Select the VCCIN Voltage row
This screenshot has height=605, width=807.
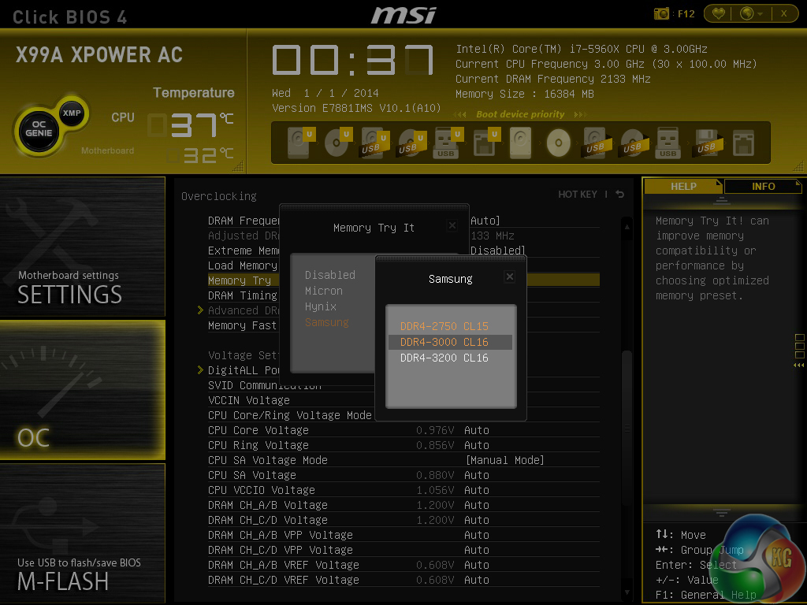292,400
